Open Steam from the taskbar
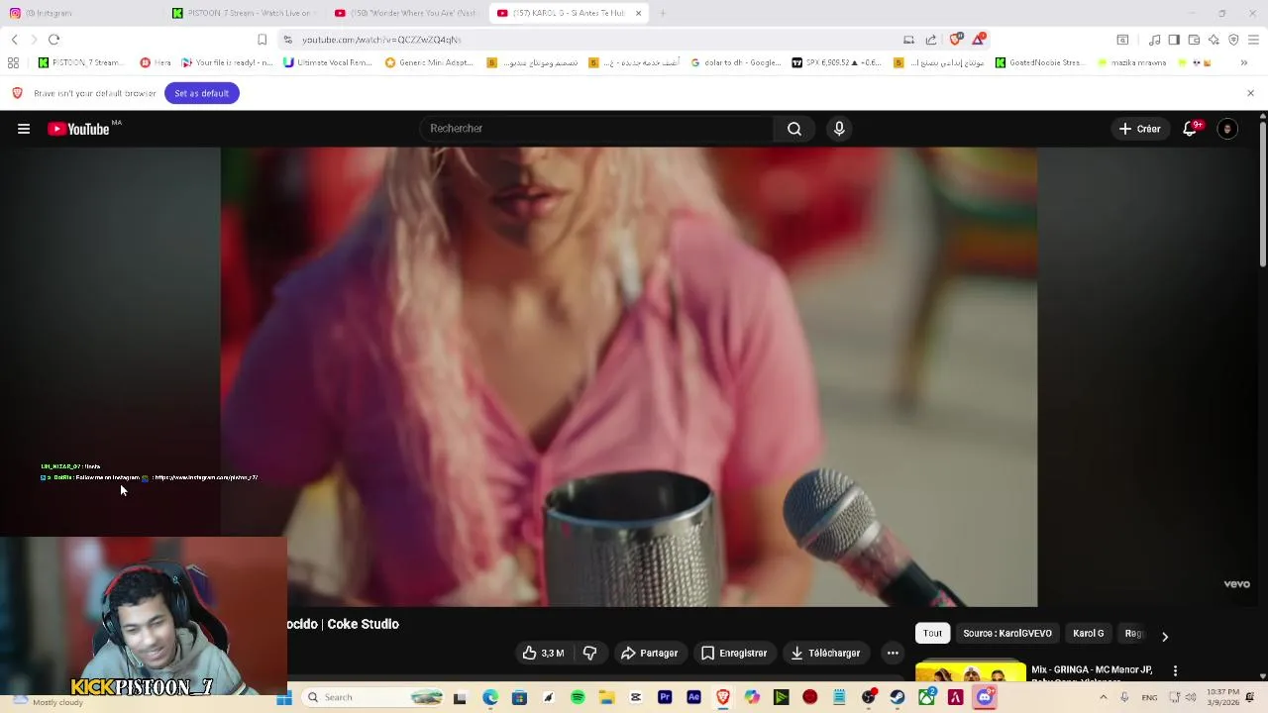Image resolution: width=1268 pixels, height=713 pixels. tap(898, 697)
